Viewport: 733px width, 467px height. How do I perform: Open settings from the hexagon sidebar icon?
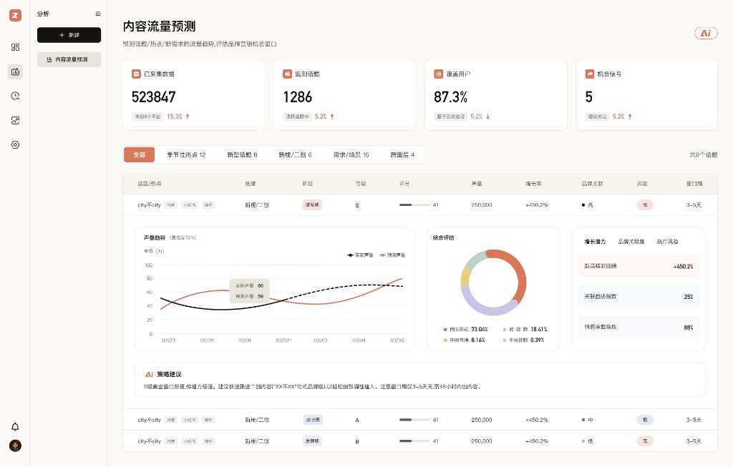pos(15,144)
